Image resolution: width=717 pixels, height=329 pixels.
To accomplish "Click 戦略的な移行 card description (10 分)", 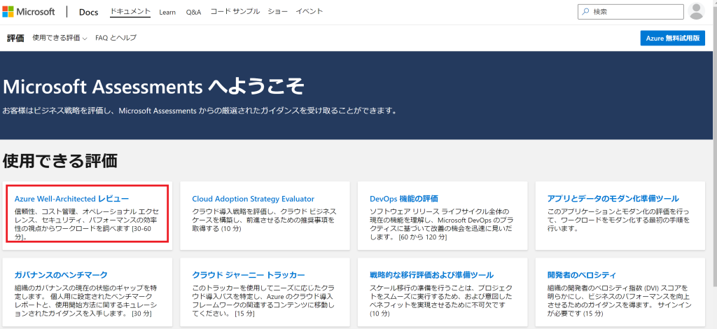I will pyautogui.click(x=441, y=301).
